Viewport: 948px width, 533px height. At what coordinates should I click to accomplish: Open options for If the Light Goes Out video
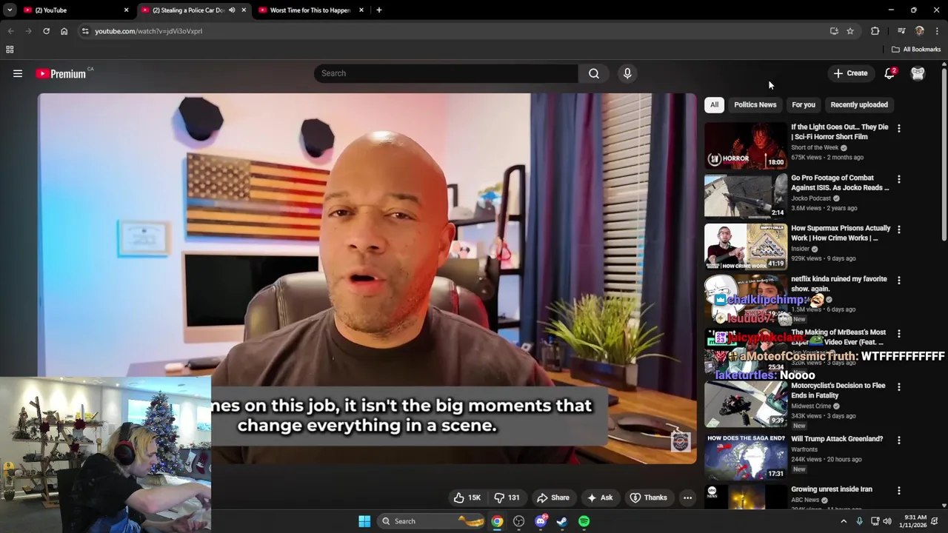click(x=899, y=128)
